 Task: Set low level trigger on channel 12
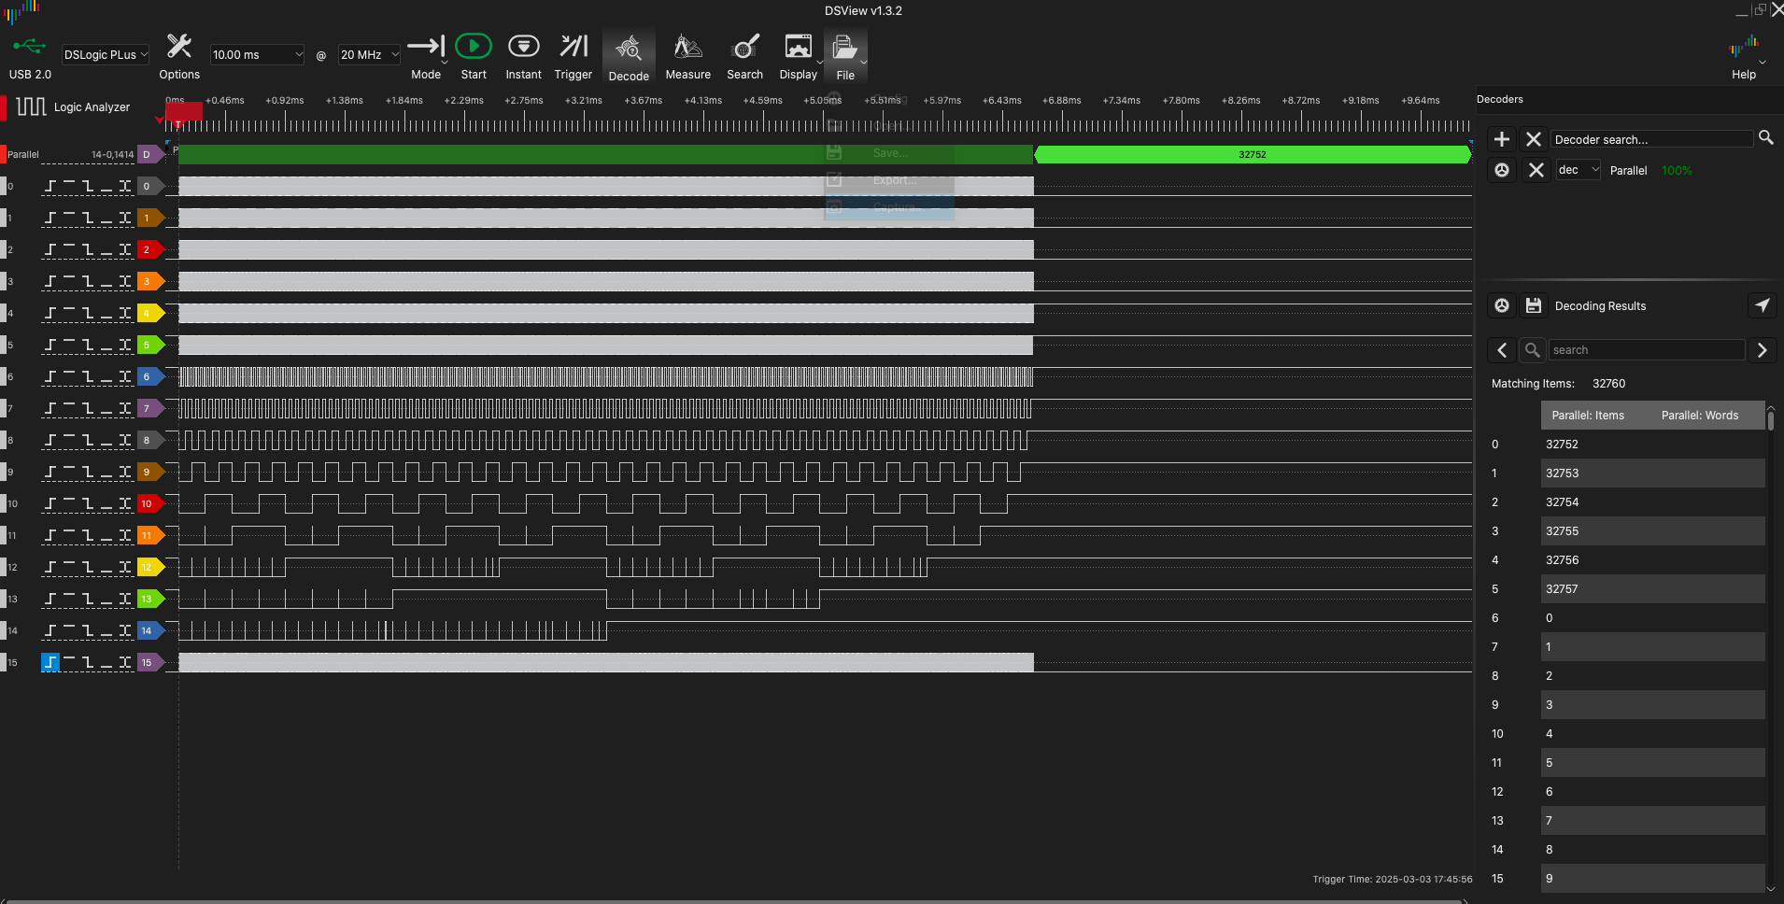[x=106, y=567]
